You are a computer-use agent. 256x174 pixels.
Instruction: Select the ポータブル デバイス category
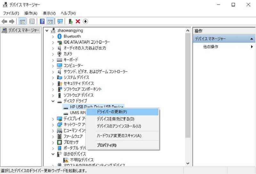click(75, 148)
